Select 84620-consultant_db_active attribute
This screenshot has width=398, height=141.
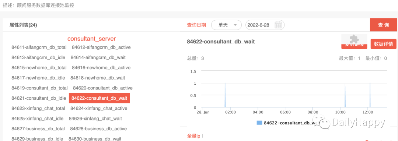[103, 88]
